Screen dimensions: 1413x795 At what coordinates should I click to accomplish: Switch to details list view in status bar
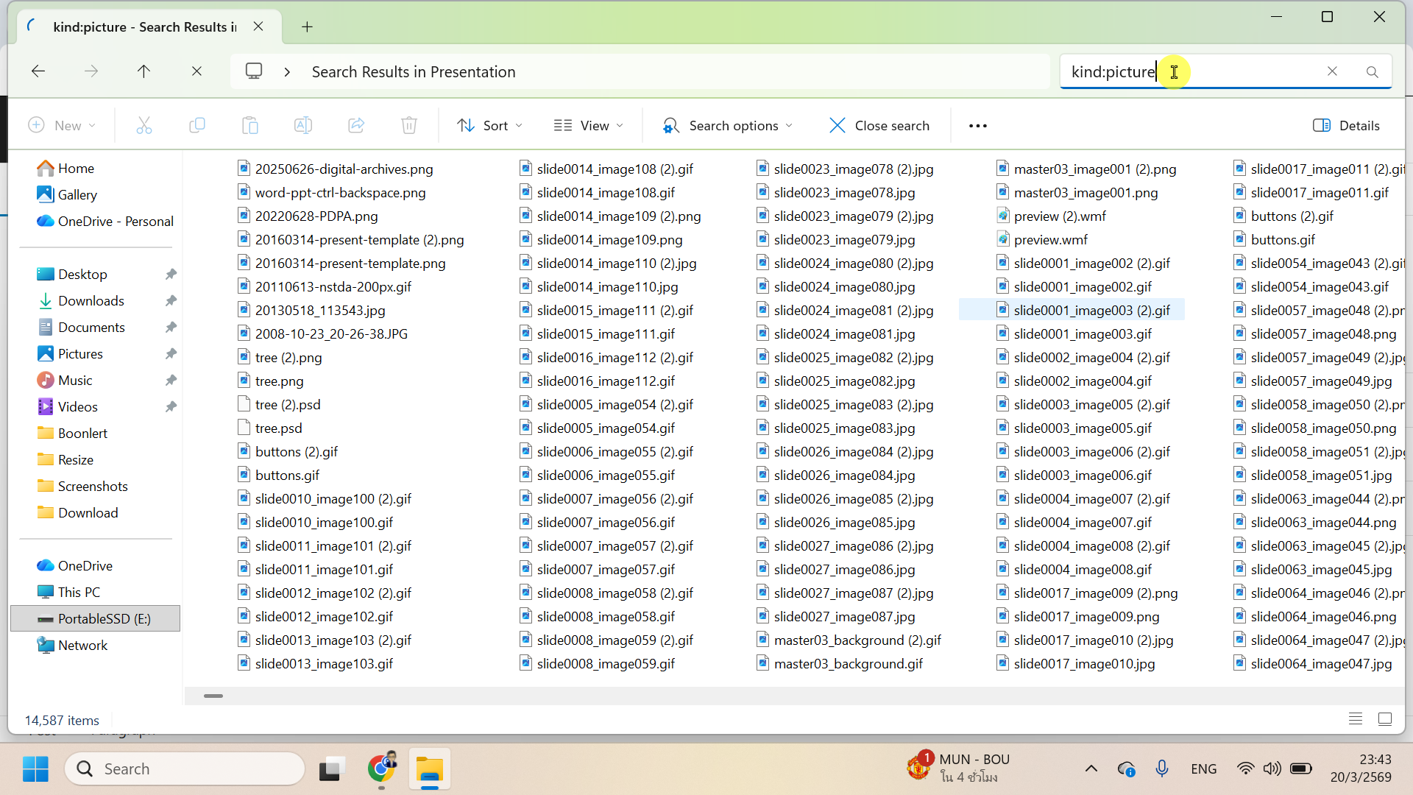click(x=1356, y=719)
